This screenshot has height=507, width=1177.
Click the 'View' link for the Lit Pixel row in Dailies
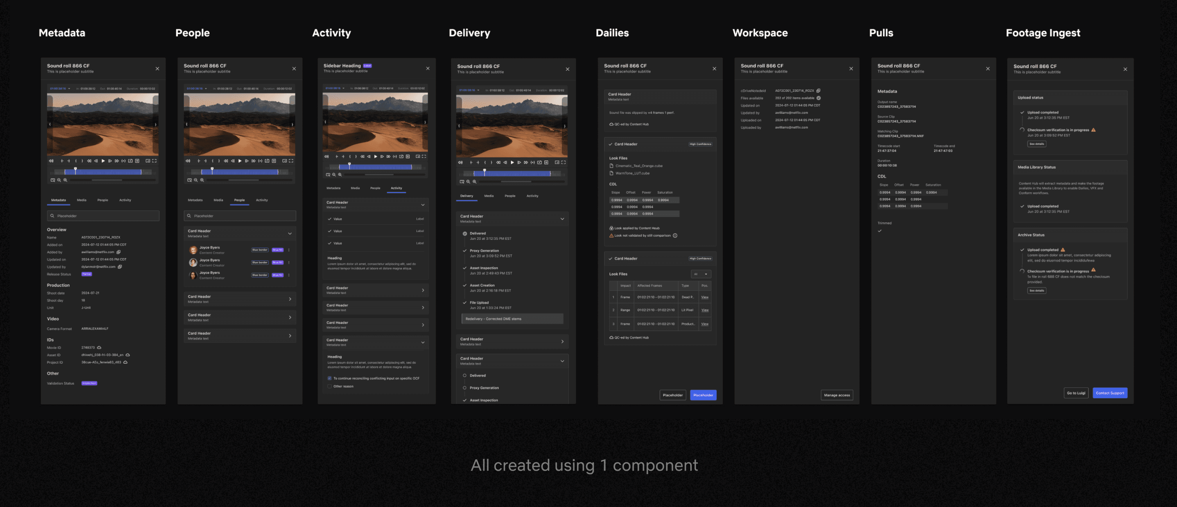[705, 310]
